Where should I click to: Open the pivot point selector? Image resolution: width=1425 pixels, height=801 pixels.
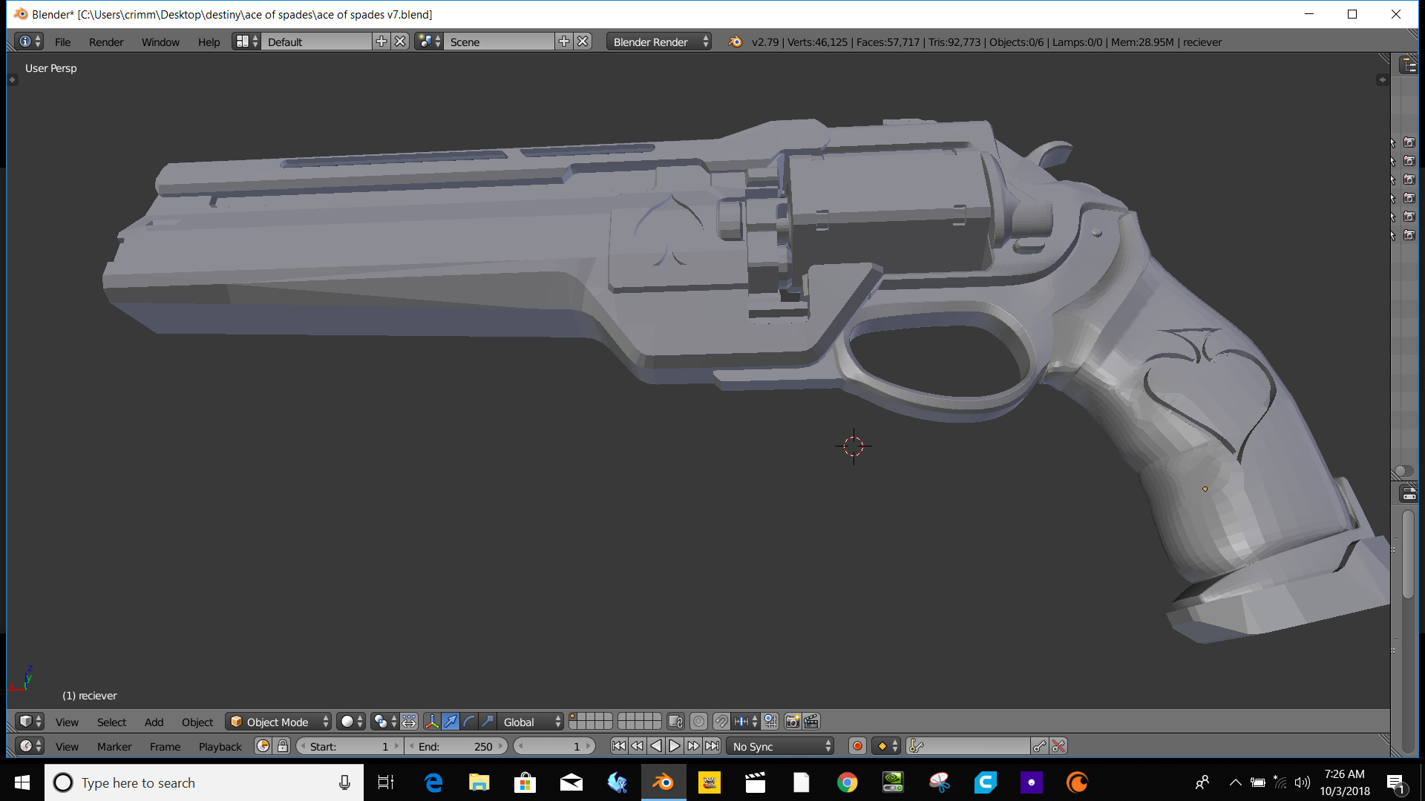tap(385, 722)
